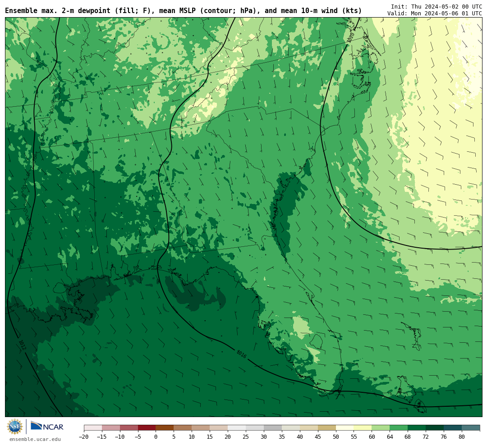Click the NSF logo

tap(15, 427)
